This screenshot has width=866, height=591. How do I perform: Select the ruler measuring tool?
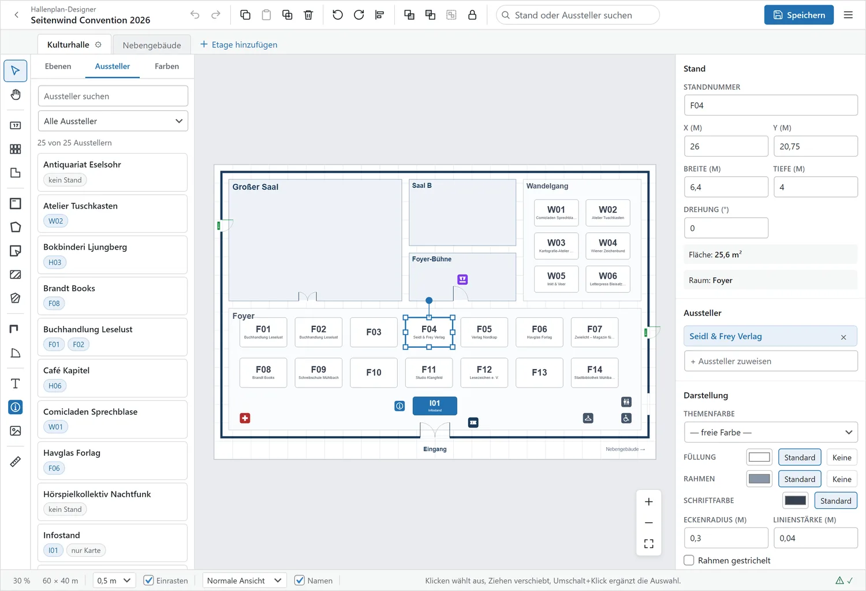tap(16, 462)
